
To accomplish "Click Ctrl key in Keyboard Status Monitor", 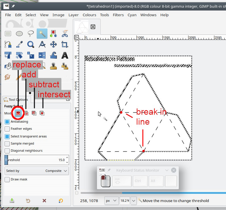I will (x=140, y=181).
